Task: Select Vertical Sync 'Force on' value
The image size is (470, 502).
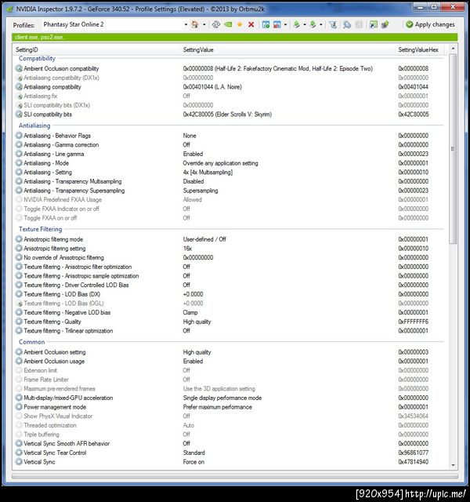Action: pos(193,462)
